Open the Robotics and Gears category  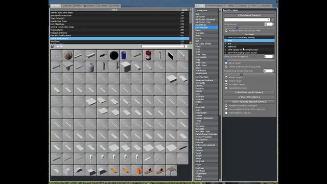pyautogui.click(x=120, y=33)
